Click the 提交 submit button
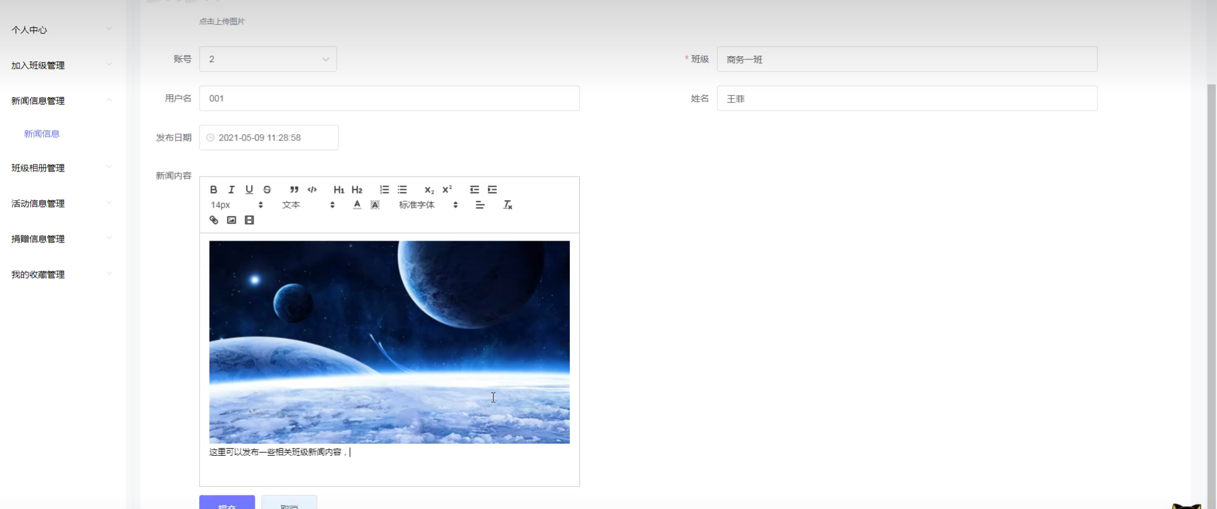Image resolution: width=1217 pixels, height=509 pixels. point(227,503)
